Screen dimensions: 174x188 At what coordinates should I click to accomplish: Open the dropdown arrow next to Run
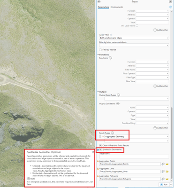(171, 185)
